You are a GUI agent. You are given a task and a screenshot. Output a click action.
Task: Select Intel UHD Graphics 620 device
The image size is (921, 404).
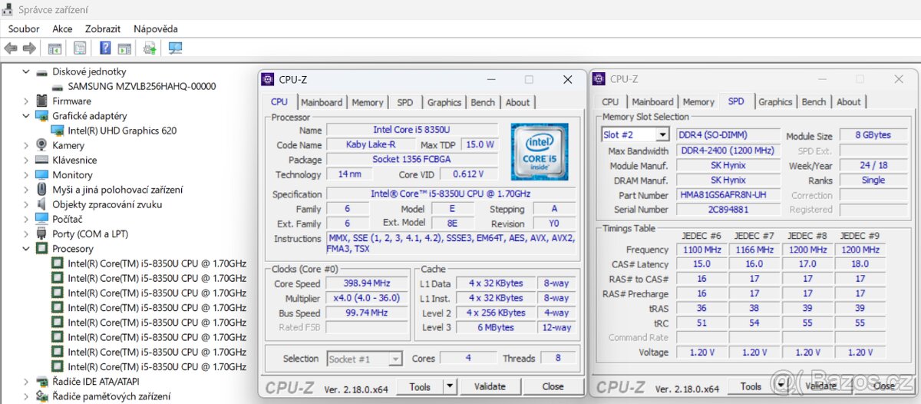tap(122, 131)
